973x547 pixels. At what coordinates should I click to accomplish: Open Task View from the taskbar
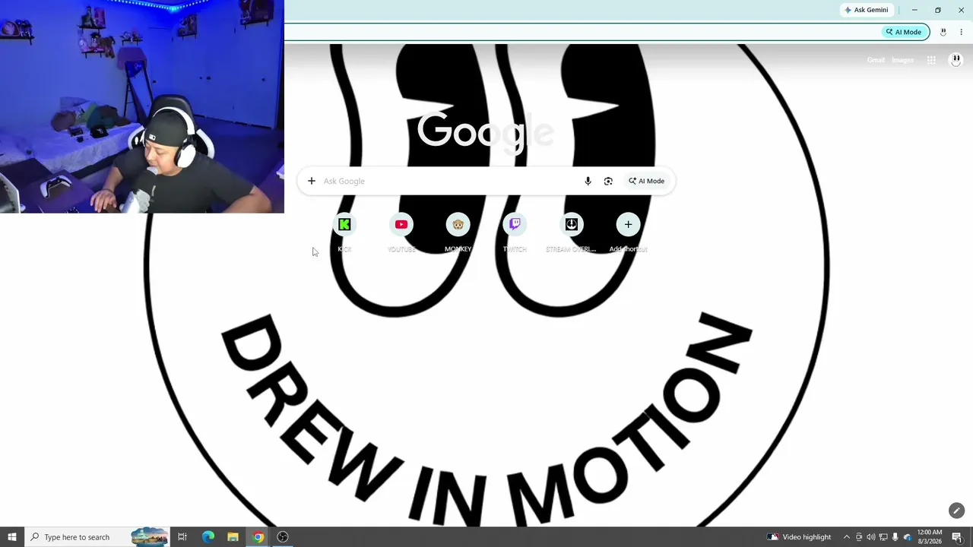point(182,537)
